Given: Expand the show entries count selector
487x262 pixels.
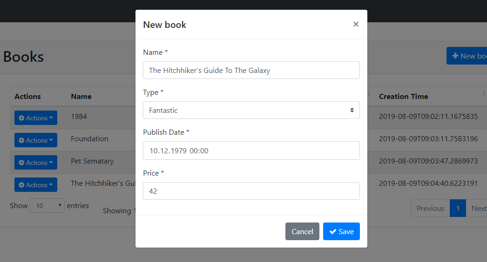Looking at the screenshot, I should coord(47,206).
